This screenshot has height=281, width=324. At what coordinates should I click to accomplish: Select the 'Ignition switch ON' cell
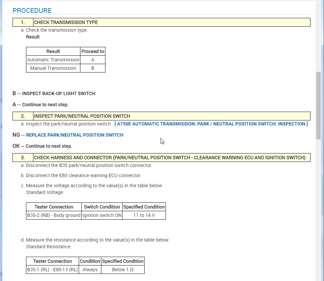(102, 216)
